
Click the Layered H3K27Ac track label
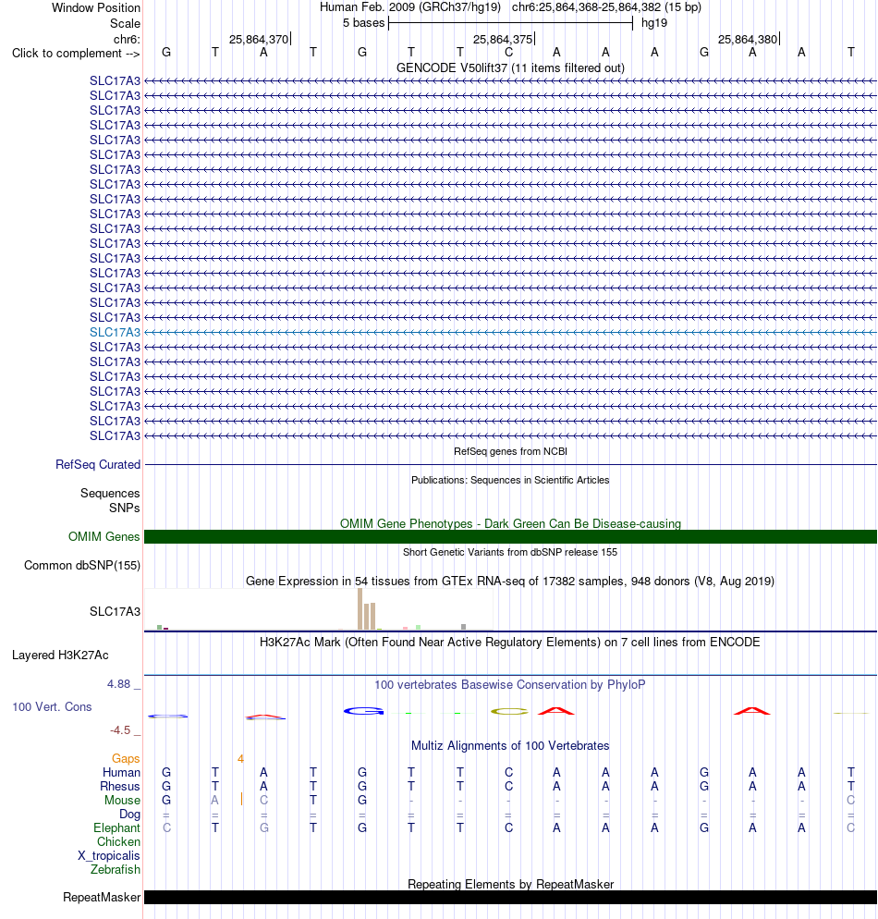click(60, 655)
